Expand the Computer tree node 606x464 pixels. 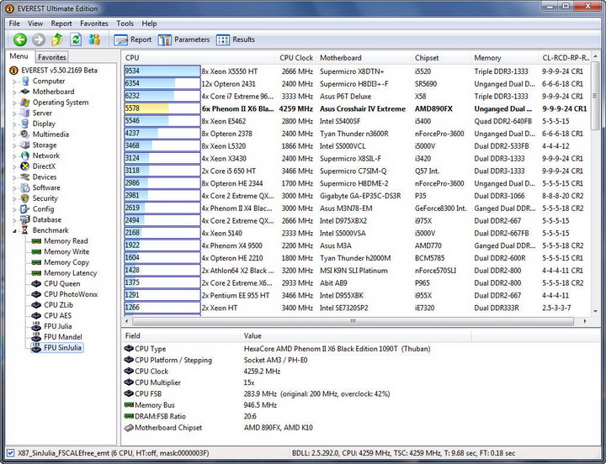(x=14, y=82)
